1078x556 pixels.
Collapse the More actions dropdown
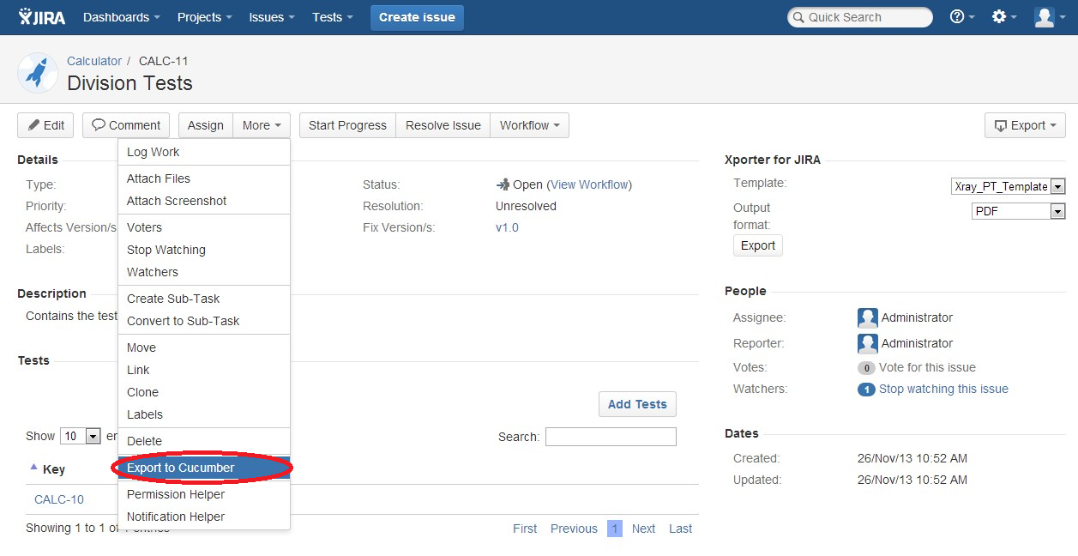tap(262, 125)
